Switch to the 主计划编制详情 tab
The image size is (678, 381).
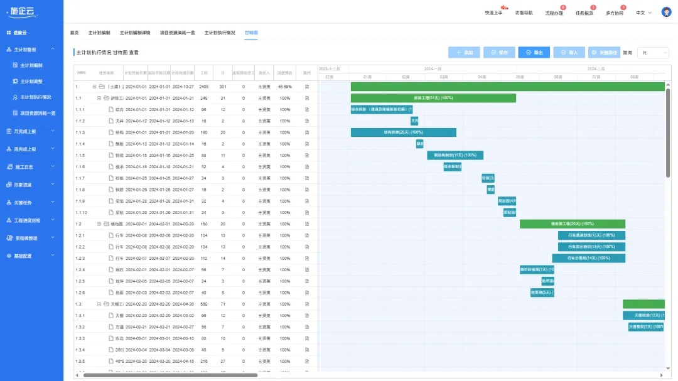(135, 33)
